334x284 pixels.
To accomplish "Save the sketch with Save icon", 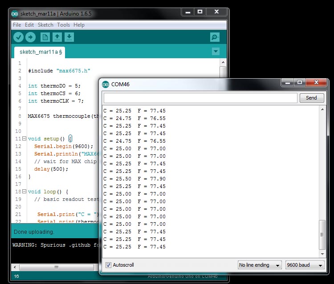I will pyautogui.click(x=69, y=37).
